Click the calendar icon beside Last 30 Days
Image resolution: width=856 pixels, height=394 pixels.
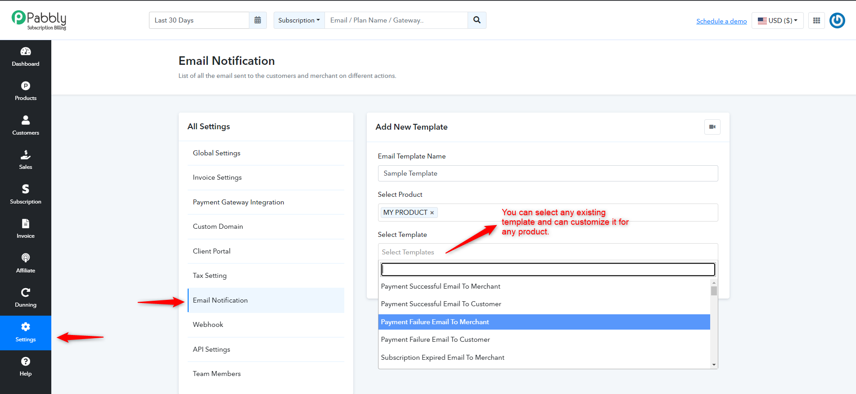pyautogui.click(x=258, y=20)
